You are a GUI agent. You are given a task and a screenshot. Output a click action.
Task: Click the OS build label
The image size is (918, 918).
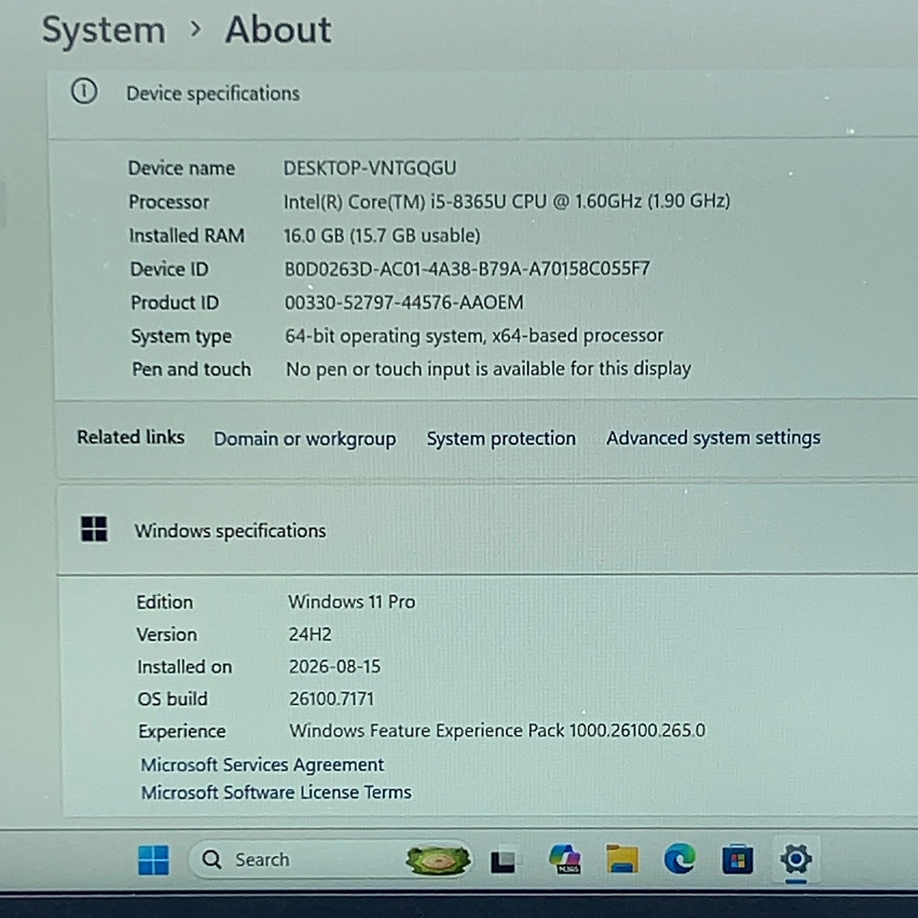click(173, 699)
